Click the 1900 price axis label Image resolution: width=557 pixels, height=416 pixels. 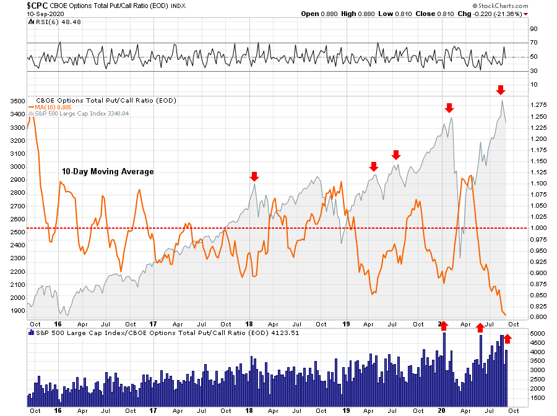click(x=18, y=311)
